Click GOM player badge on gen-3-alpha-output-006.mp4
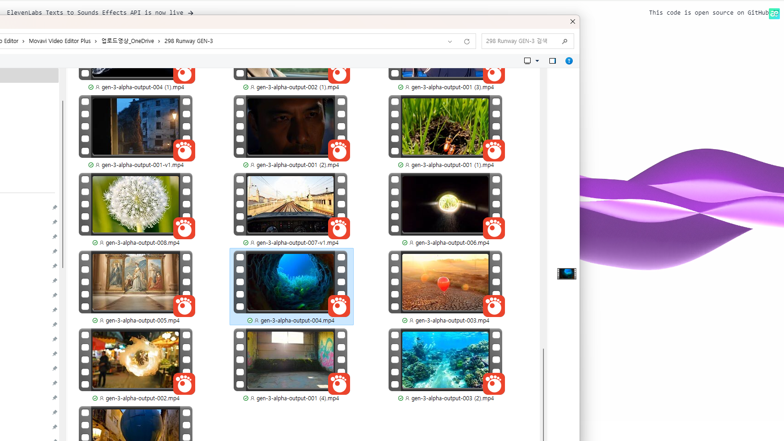The image size is (784, 441). pos(494,228)
